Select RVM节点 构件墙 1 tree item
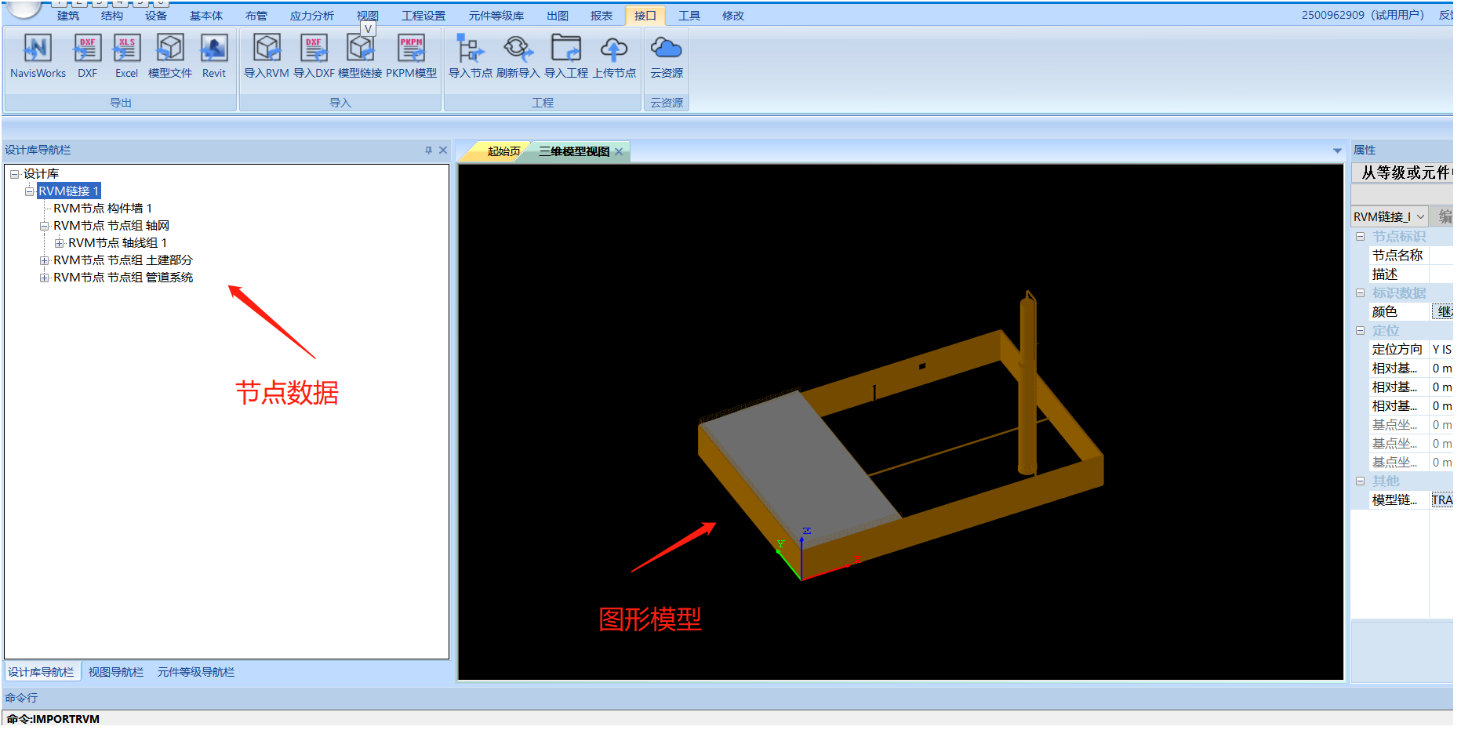The height and width of the screenshot is (730, 1461). (102, 209)
